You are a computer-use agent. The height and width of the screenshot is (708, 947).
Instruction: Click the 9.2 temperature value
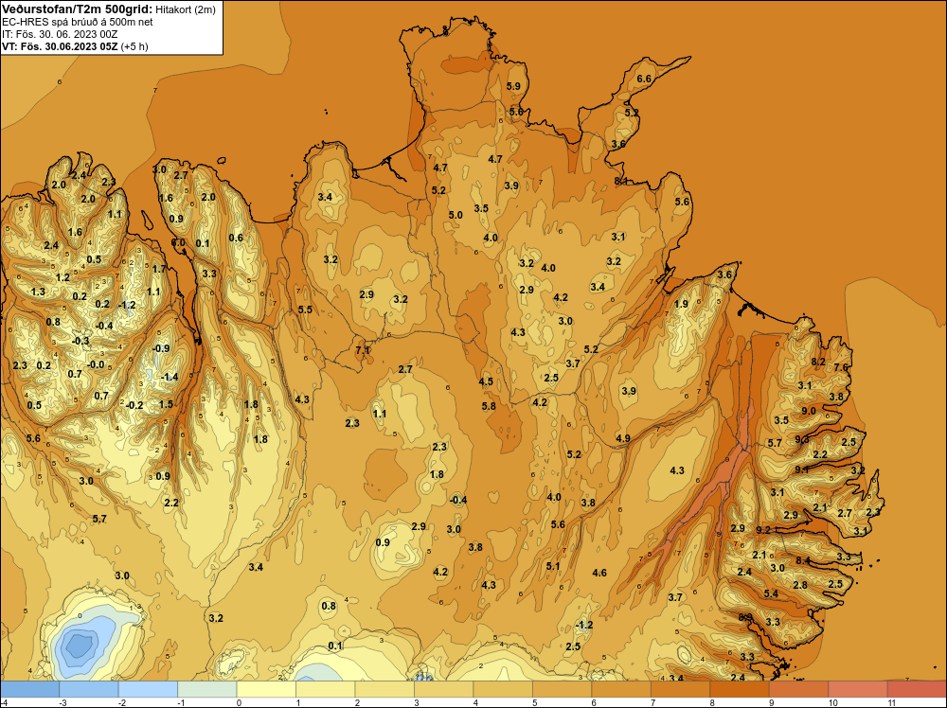click(763, 530)
